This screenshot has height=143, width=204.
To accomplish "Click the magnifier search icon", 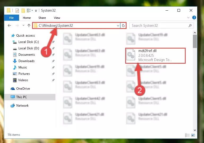I will click(190, 25).
